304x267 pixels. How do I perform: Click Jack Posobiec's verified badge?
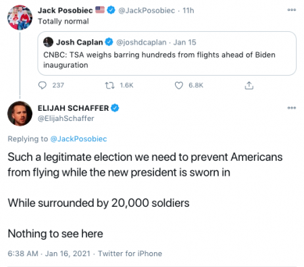[x=111, y=10]
